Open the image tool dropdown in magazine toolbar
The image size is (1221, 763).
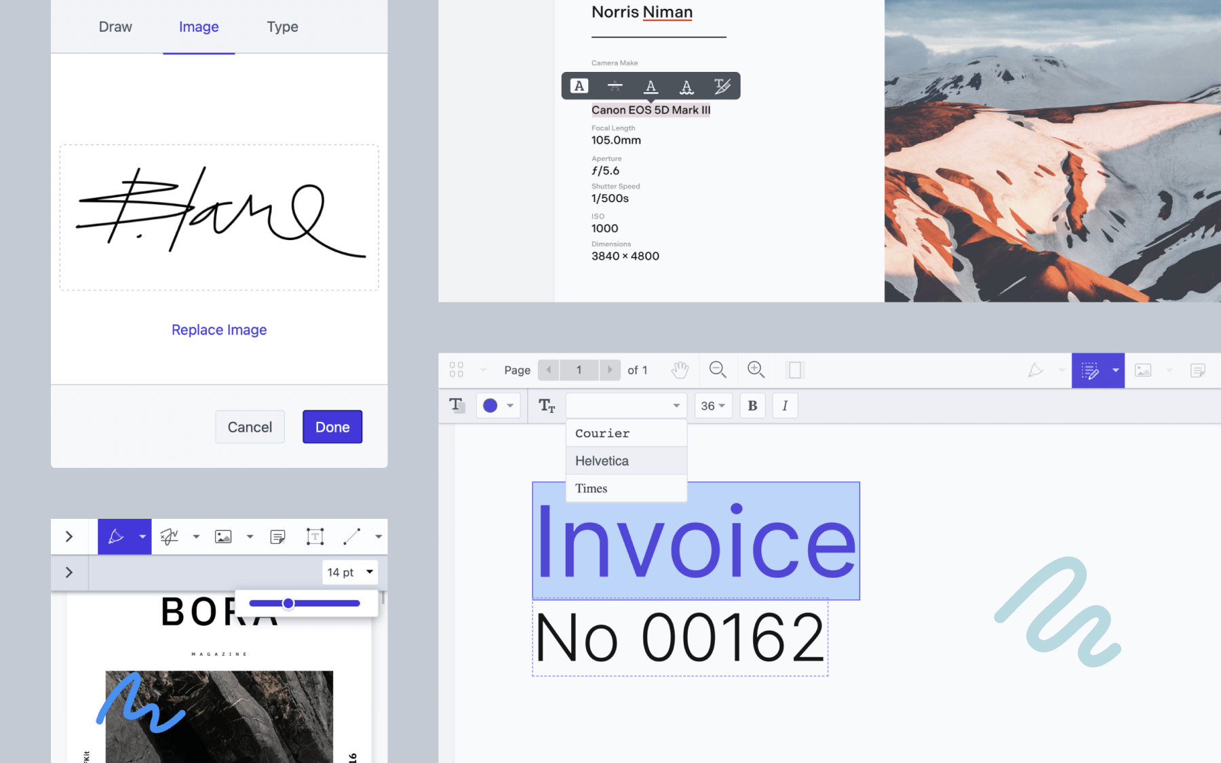click(250, 536)
